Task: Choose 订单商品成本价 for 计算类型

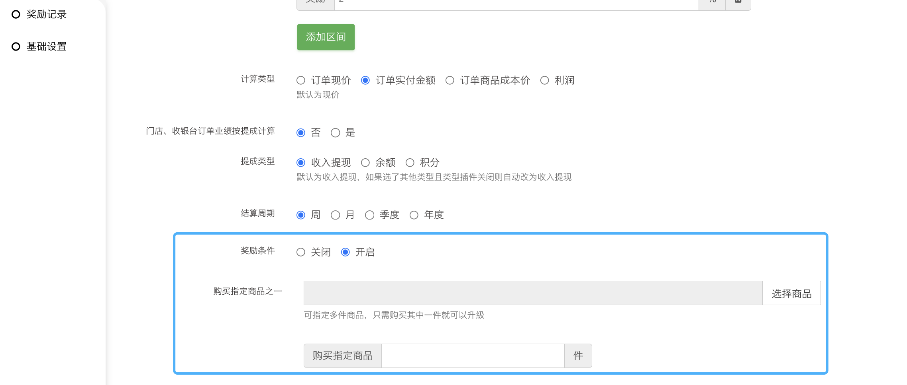Action: [450, 81]
